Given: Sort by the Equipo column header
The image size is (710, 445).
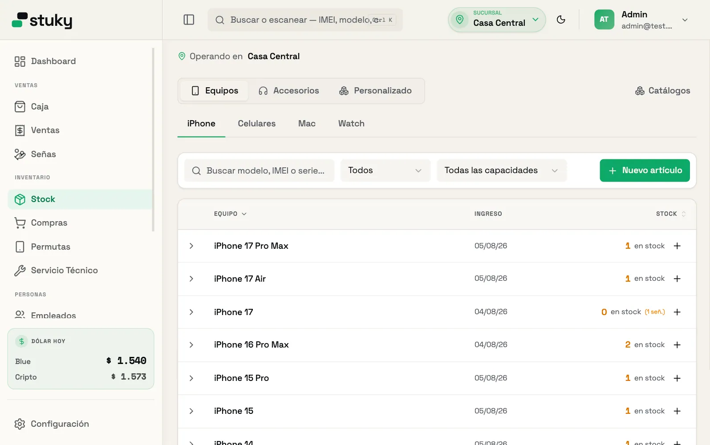Looking at the screenshot, I should (230, 214).
